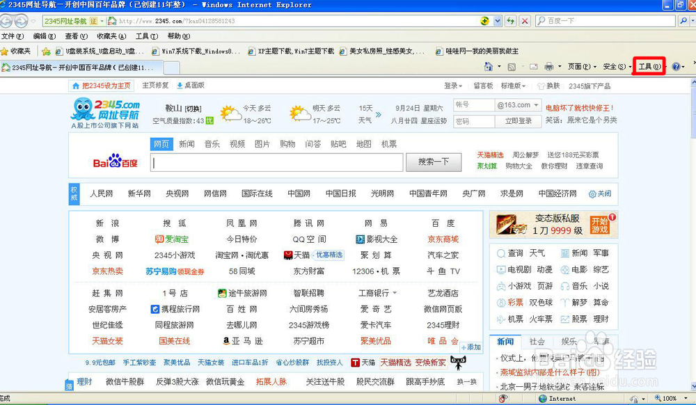
Task: Click the browser Back arrow button
Action: pyautogui.click(x=6, y=21)
